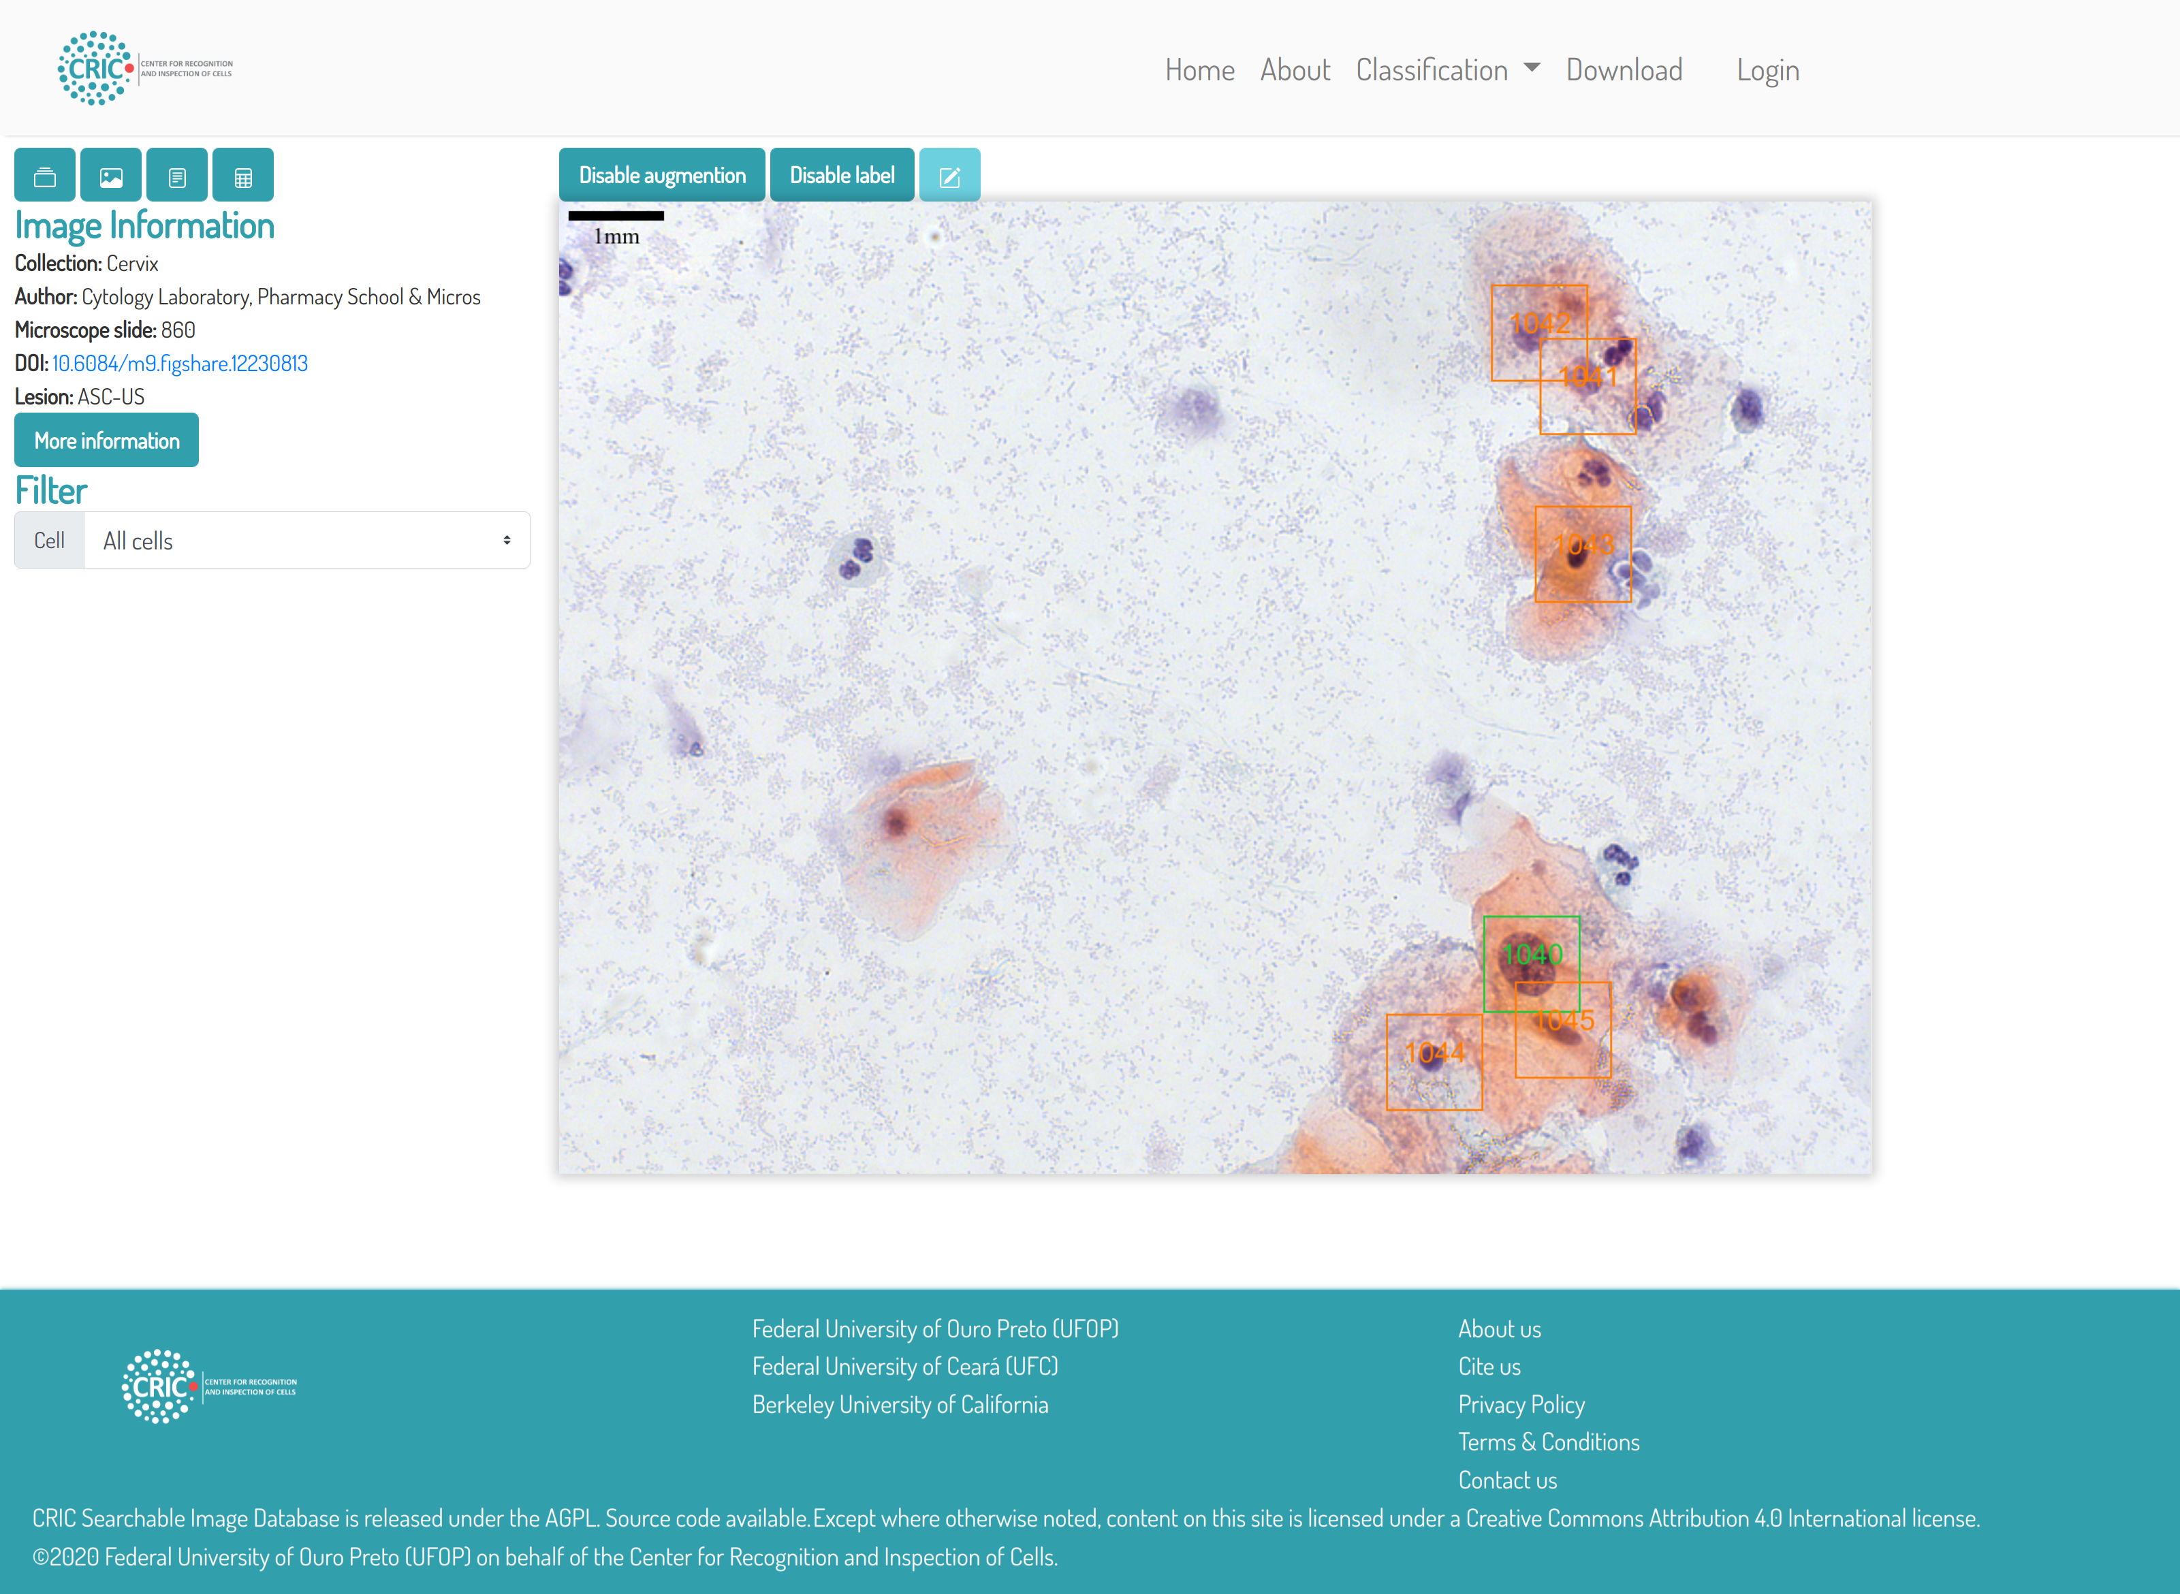This screenshot has width=2180, height=1594.
Task: Click the image picture icon button
Action: [111, 176]
